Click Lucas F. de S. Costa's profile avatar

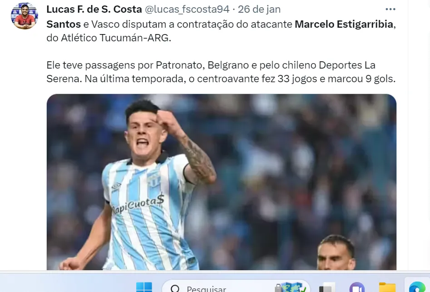(x=25, y=16)
